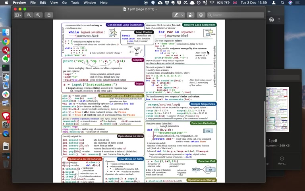
Task: Click the 'Display' section label
Action: pos(138,60)
